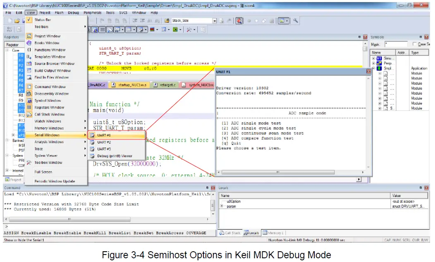
Task: Select the R0 register row
Action: (x=21, y=55)
